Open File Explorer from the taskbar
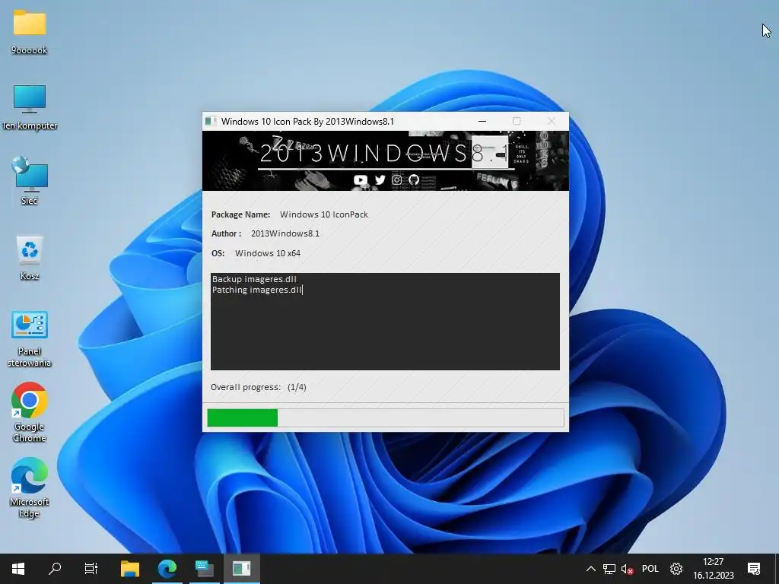This screenshot has width=779, height=584. point(130,569)
